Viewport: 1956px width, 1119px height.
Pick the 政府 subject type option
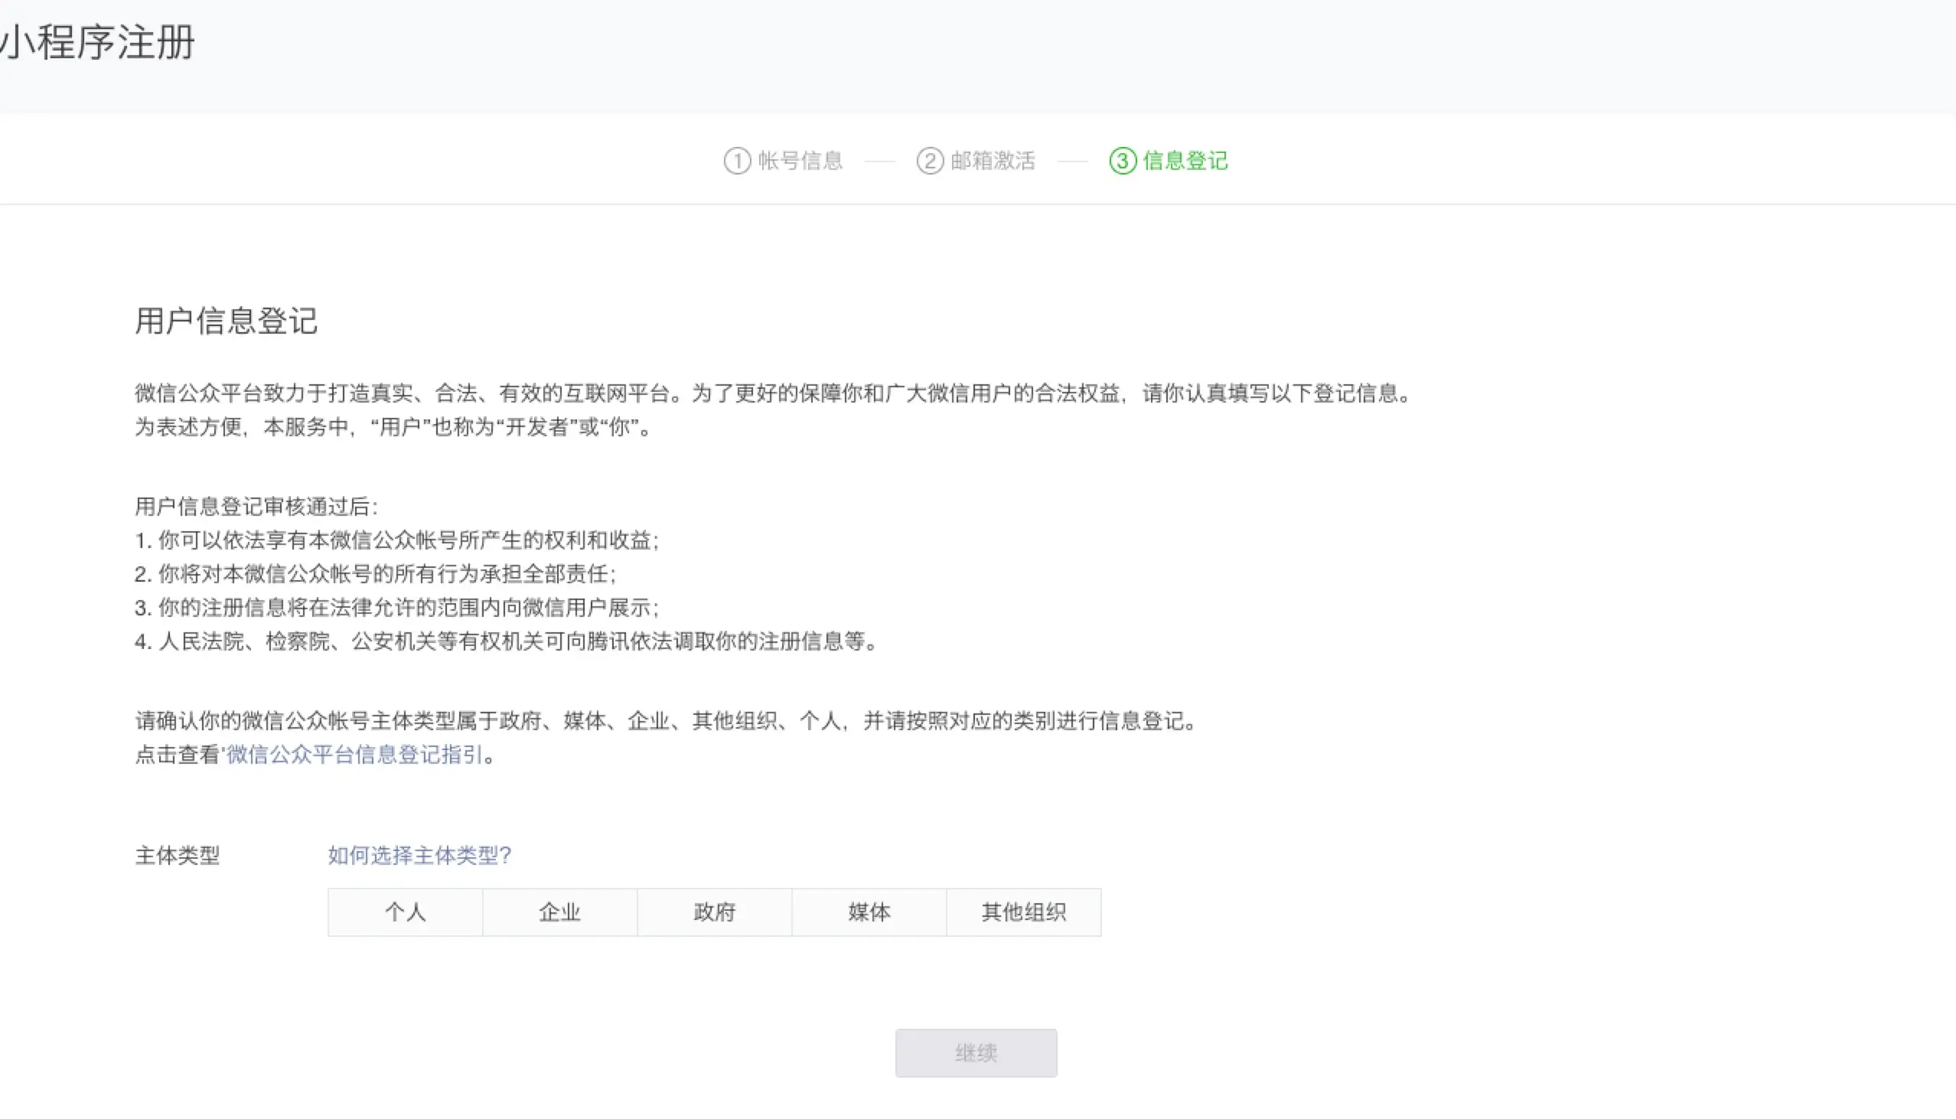point(715,912)
